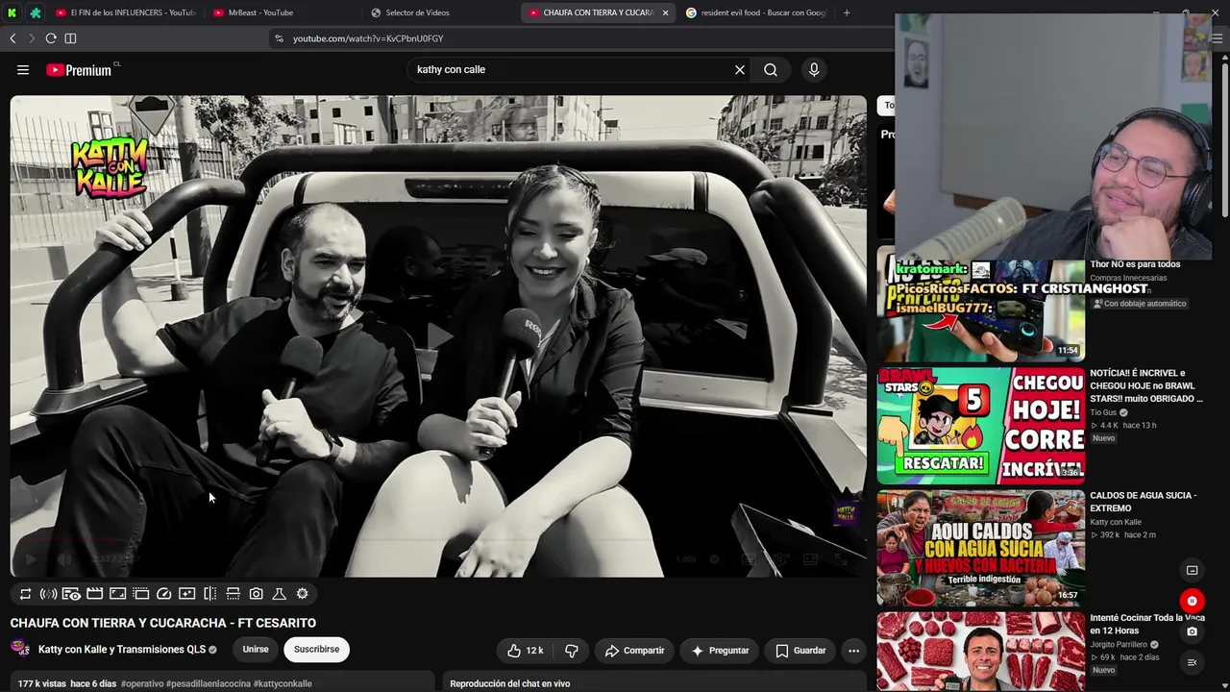This screenshot has width=1230, height=692.
Task: Open the Katty con Kalle channel avatar
Action: (20, 649)
